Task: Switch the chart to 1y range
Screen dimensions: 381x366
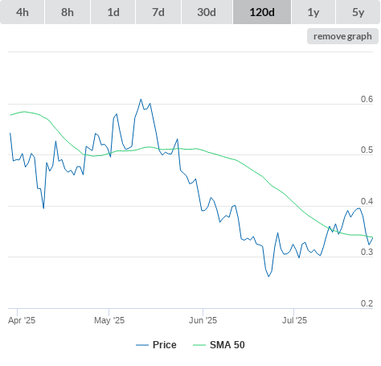Action: (x=313, y=12)
